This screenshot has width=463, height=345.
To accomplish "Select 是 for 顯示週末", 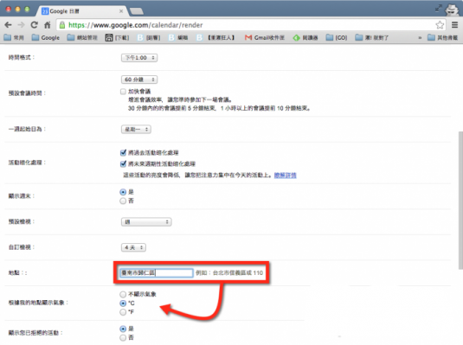I will 123,192.
